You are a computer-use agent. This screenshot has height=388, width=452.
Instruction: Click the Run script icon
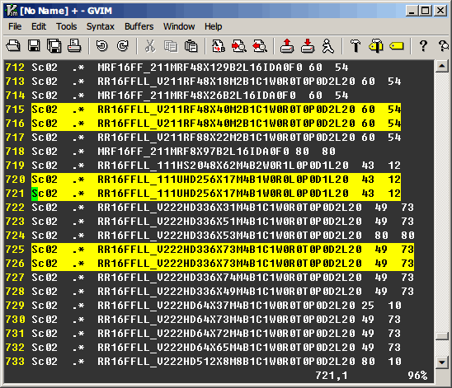[328, 46]
